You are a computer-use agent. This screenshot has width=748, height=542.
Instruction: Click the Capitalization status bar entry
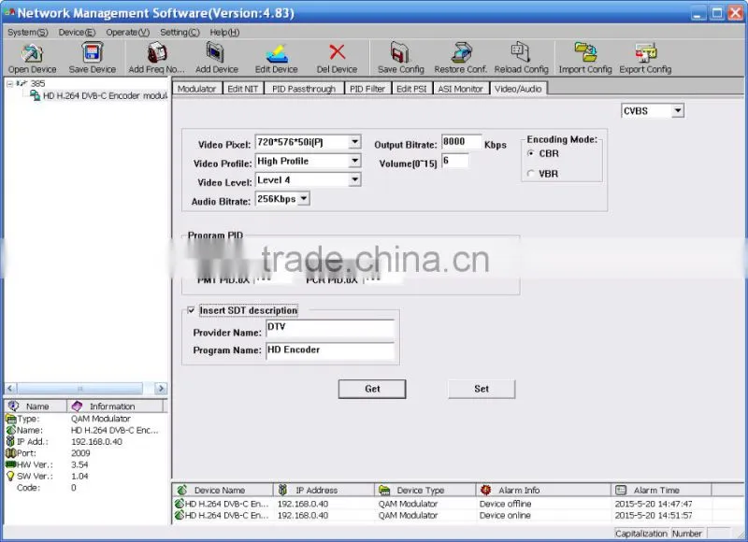pos(641,533)
